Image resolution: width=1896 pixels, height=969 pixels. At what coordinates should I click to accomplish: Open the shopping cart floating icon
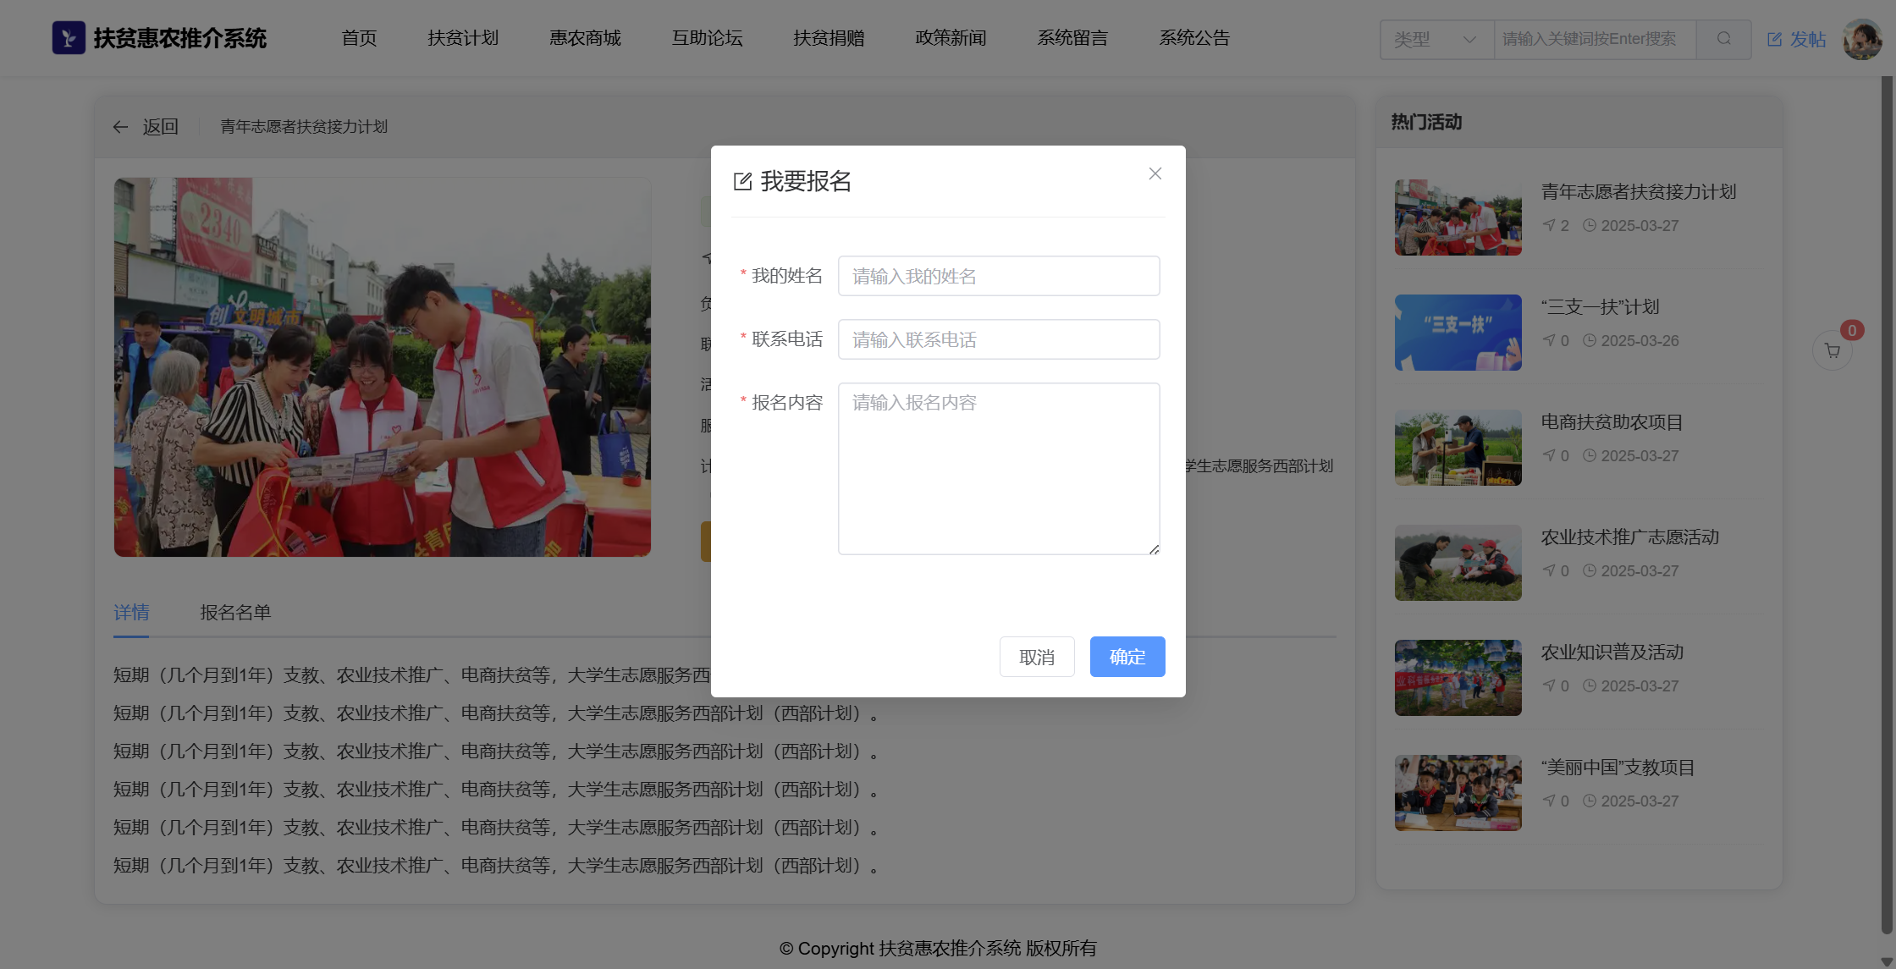pos(1833,350)
